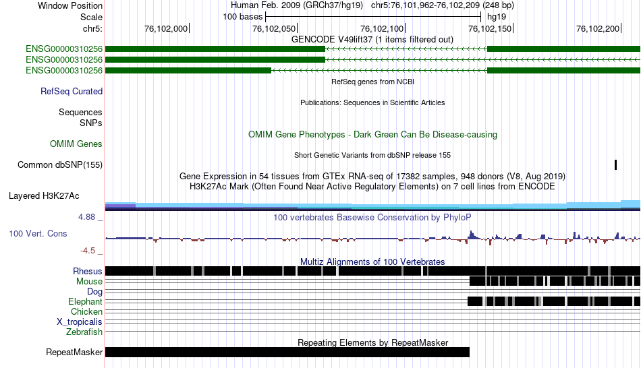Click the H3K27Ac light blue signal band
This screenshot has height=368, width=641.
point(372,206)
